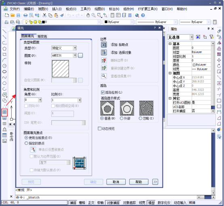Image resolution: width=224 pixels, height=206 pixels.
Task: Toggle Snap mode in status bar
Action: (73, 203)
